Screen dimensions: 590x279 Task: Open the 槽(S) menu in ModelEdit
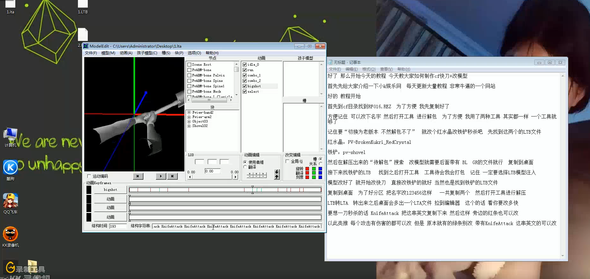166,53
